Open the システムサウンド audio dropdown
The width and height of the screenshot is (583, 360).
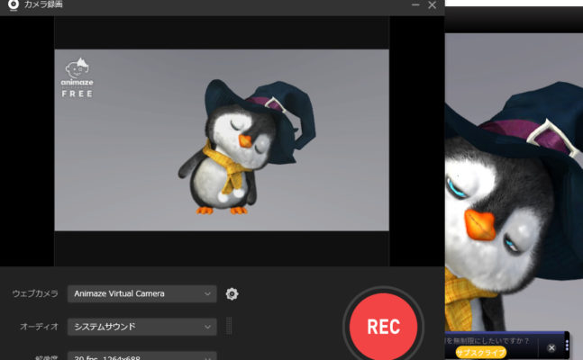[x=142, y=327]
